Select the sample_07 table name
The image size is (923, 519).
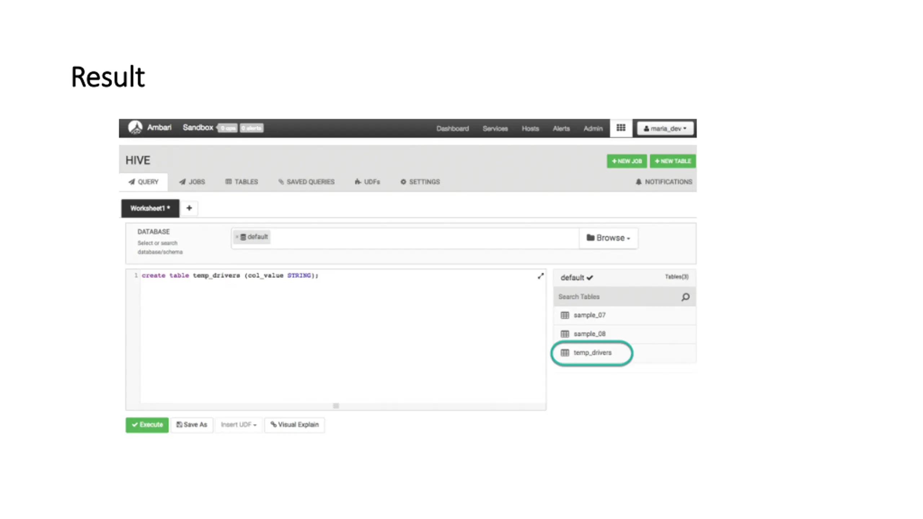(589, 315)
